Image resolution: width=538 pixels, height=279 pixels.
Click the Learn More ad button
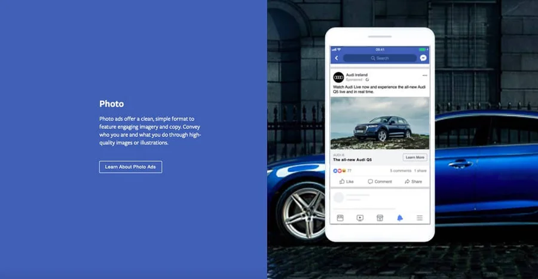(x=415, y=157)
